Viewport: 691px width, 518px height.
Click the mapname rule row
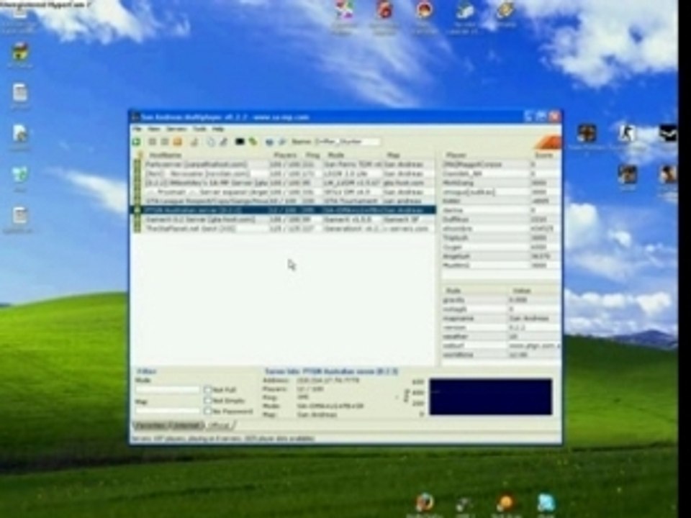pos(501,318)
